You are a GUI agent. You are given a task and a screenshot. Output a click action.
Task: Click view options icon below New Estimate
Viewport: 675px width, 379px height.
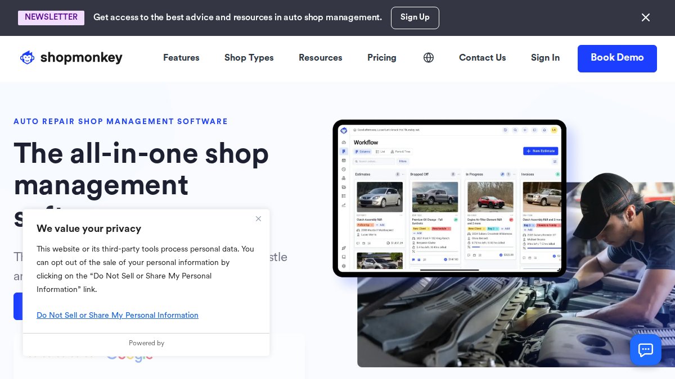[x=555, y=161]
